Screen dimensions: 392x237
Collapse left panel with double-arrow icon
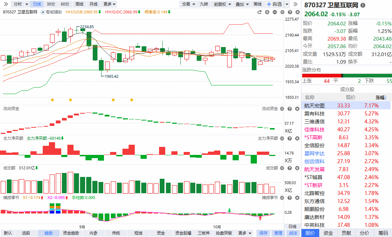point(6,4)
